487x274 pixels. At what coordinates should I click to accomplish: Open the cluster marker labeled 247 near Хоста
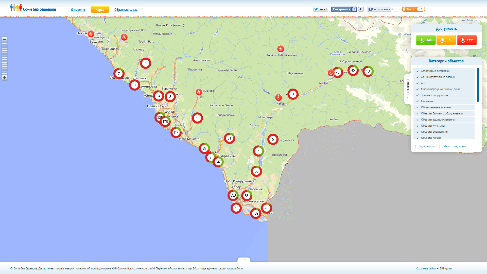218,162
